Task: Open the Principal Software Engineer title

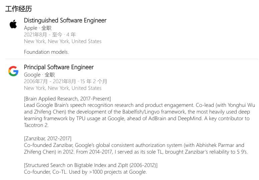Action: [x=59, y=67]
